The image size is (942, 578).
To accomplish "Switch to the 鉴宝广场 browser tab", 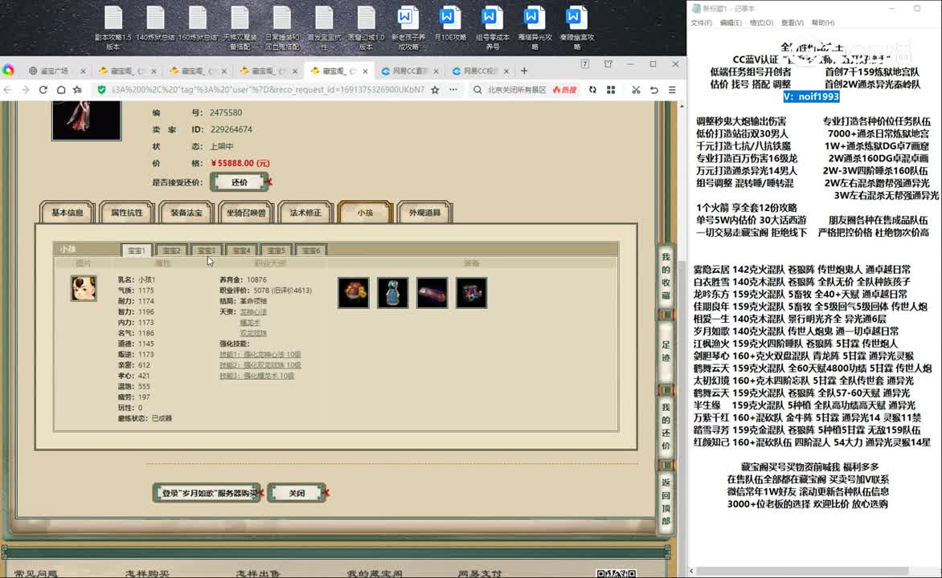I will (53, 71).
